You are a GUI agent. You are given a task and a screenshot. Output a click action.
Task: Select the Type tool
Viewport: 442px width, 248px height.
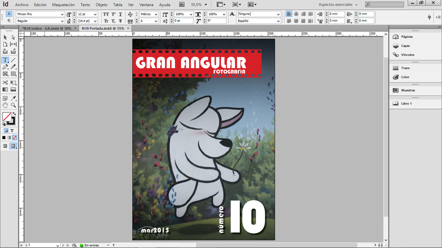tap(5, 60)
